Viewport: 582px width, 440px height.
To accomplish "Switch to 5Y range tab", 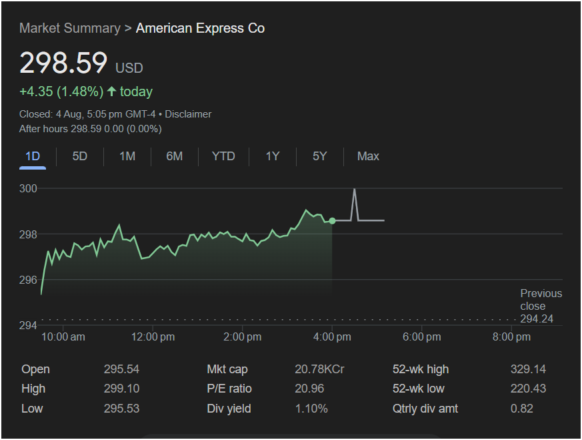I will coord(319,156).
